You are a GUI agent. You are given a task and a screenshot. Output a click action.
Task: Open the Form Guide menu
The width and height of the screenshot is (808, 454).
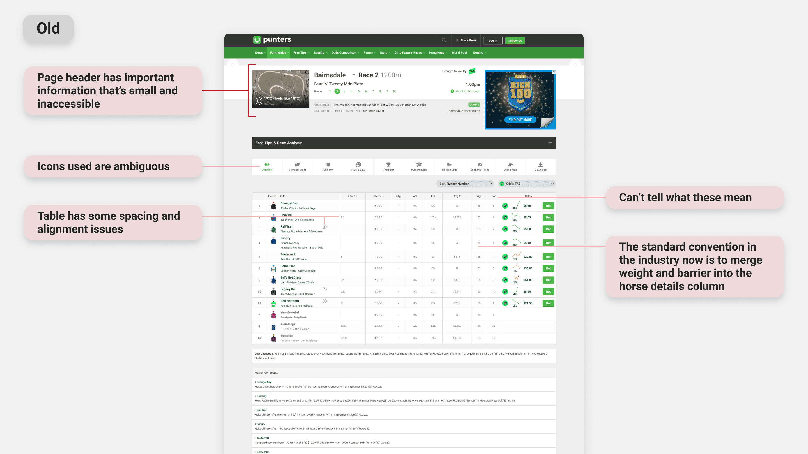[279, 53]
